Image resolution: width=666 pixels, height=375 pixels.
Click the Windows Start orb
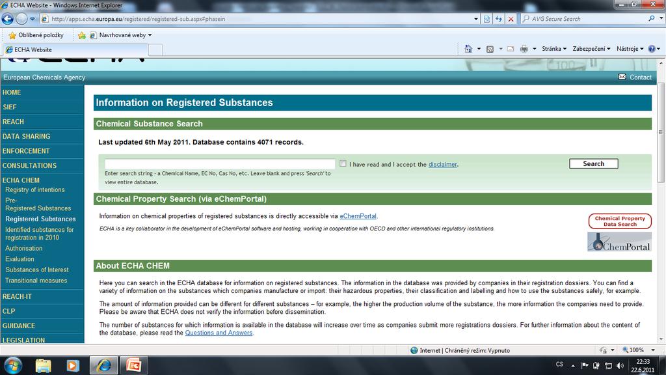tap(13, 366)
